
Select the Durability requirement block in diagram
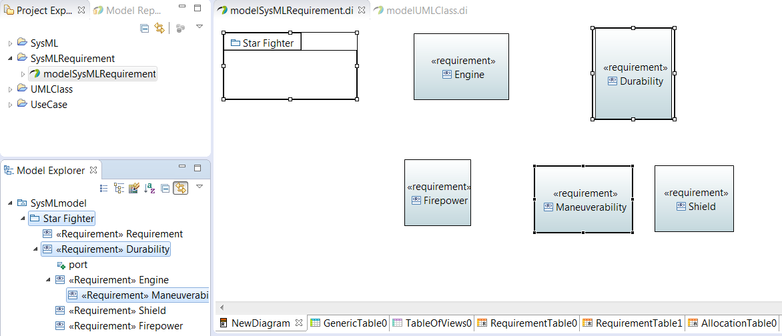(634, 74)
